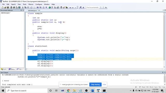Toggle the Block mode status bar indicator

[x=151, y=87]
